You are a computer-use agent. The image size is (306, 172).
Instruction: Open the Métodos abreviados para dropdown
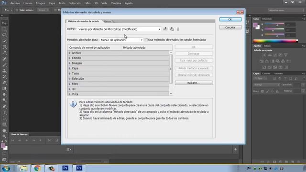pyautogui.click(x=121, y=40)
